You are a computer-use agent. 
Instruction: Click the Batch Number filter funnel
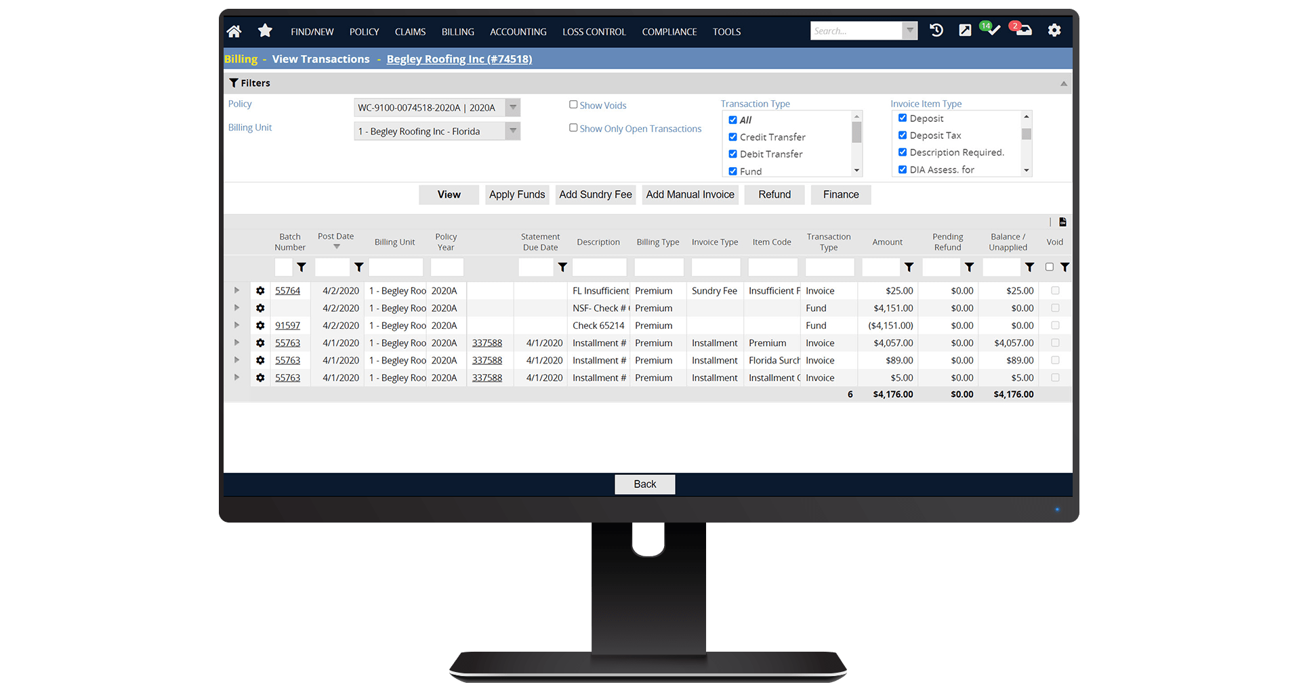pos(302,267)
